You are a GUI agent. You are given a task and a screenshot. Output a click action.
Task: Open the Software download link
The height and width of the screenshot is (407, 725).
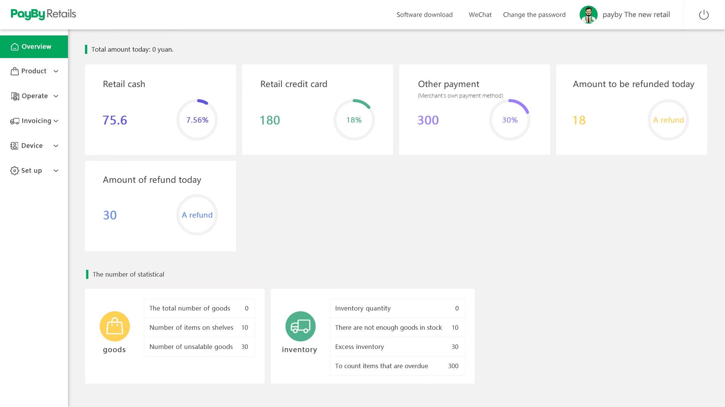pyautogui.click(x=424, y=15)
